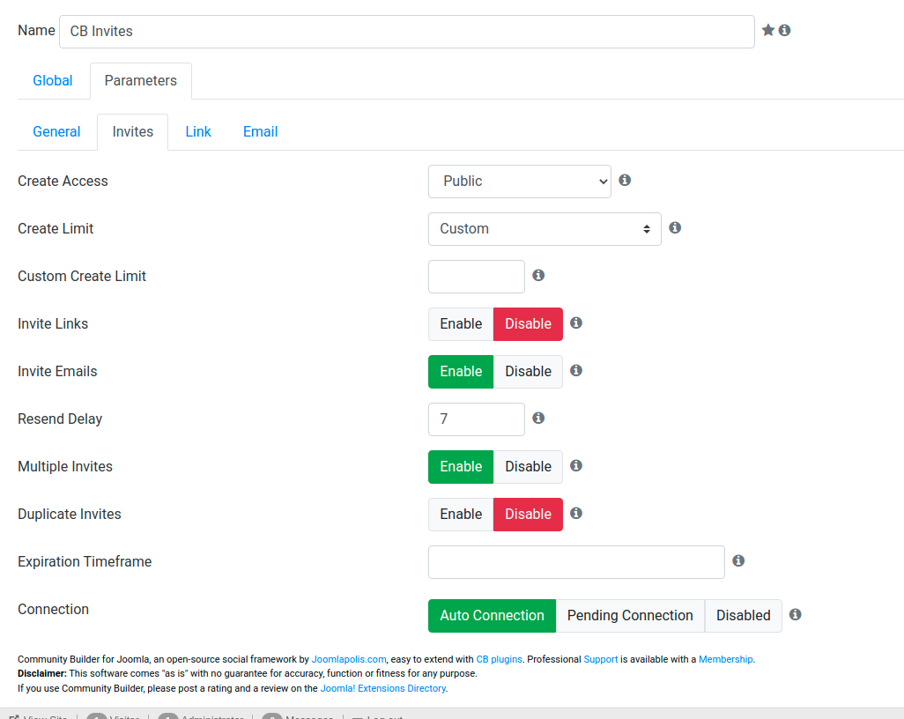Viewport: 904px width, 719px height.
Task: Enable Invite Links
Action: [x=461, y=324]
